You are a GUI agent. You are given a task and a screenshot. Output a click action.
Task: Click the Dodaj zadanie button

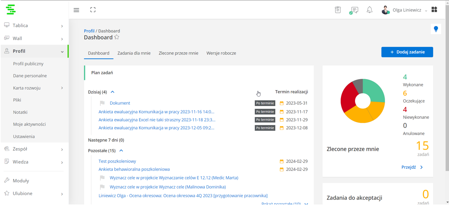click(x=407, y=52)
